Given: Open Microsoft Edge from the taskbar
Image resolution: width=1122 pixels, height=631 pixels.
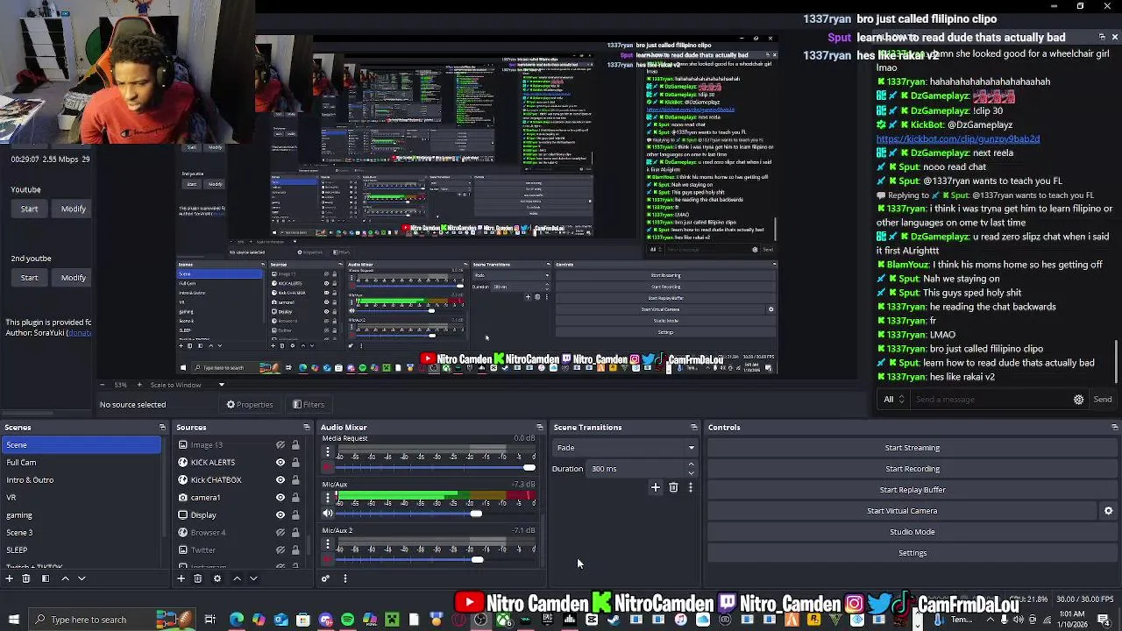Looking at the screenshot, I should [237, 620].
